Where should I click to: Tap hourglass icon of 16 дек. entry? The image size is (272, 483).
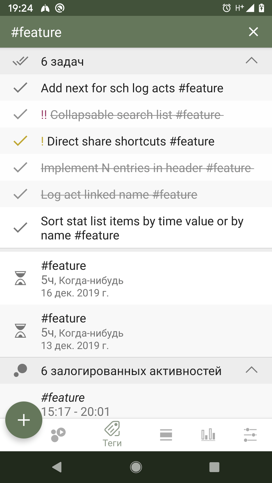click(20, 278)
